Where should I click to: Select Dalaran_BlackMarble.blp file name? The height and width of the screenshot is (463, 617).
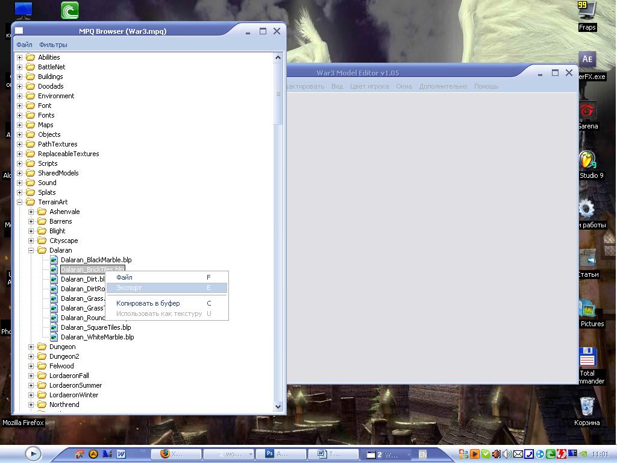click(x=96, y=260)
